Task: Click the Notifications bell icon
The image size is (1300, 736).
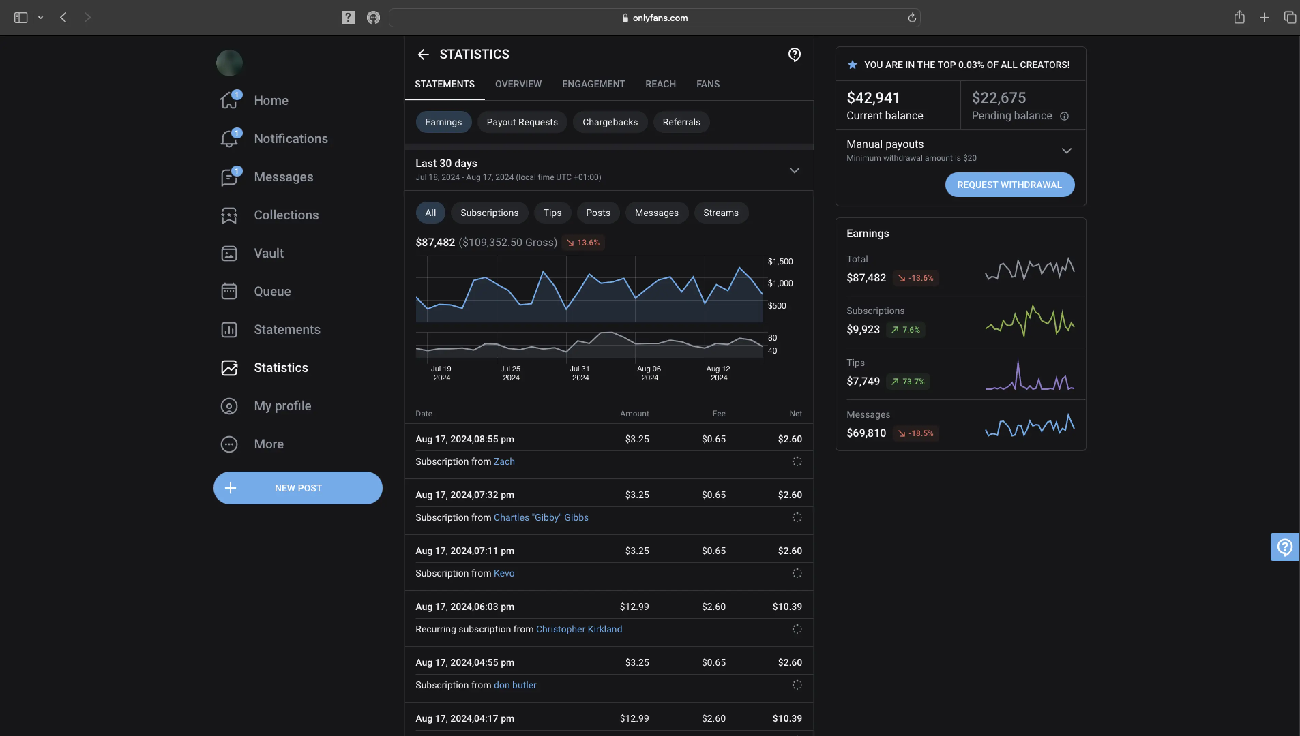Action: tap(228, 139)
